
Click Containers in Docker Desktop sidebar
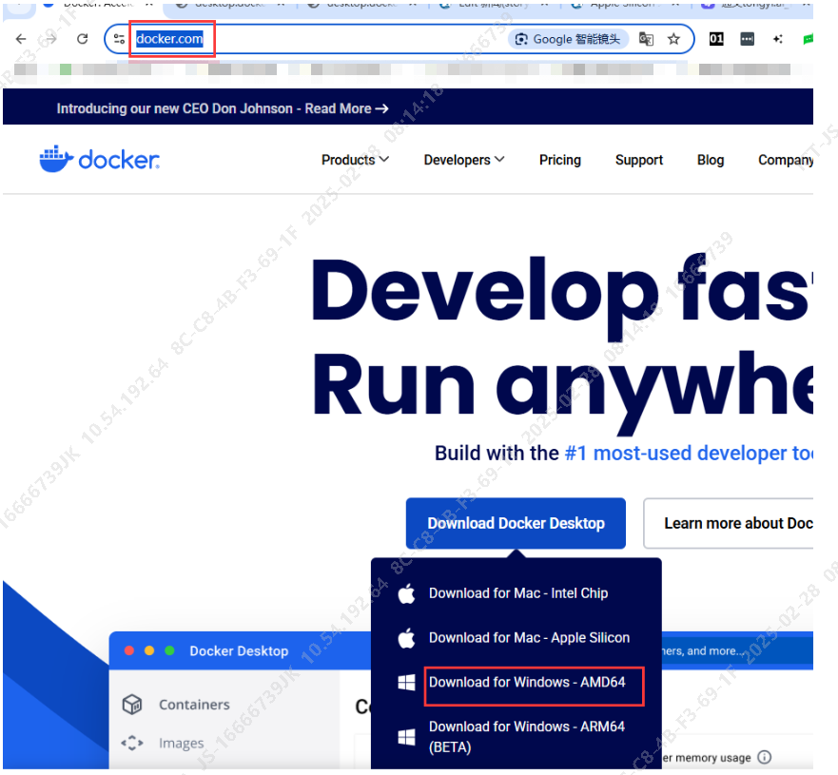(194, 705)
